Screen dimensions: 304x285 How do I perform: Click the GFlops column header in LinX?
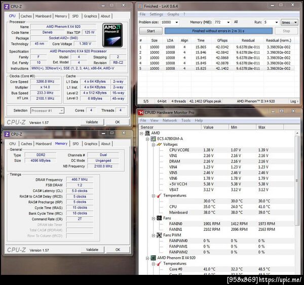[x=222, y=40]
